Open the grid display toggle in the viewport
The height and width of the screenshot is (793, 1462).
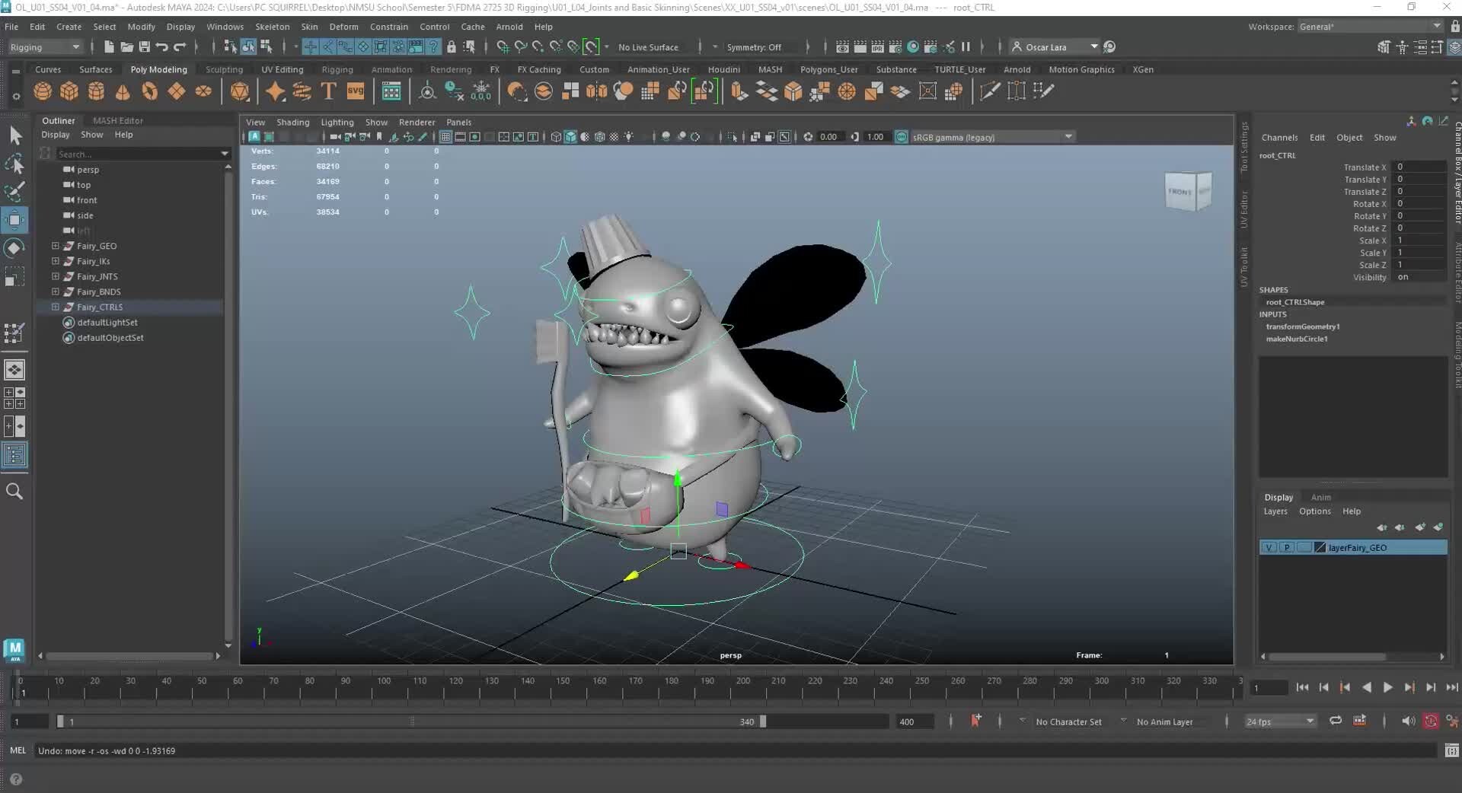click(x=445, y=137)
